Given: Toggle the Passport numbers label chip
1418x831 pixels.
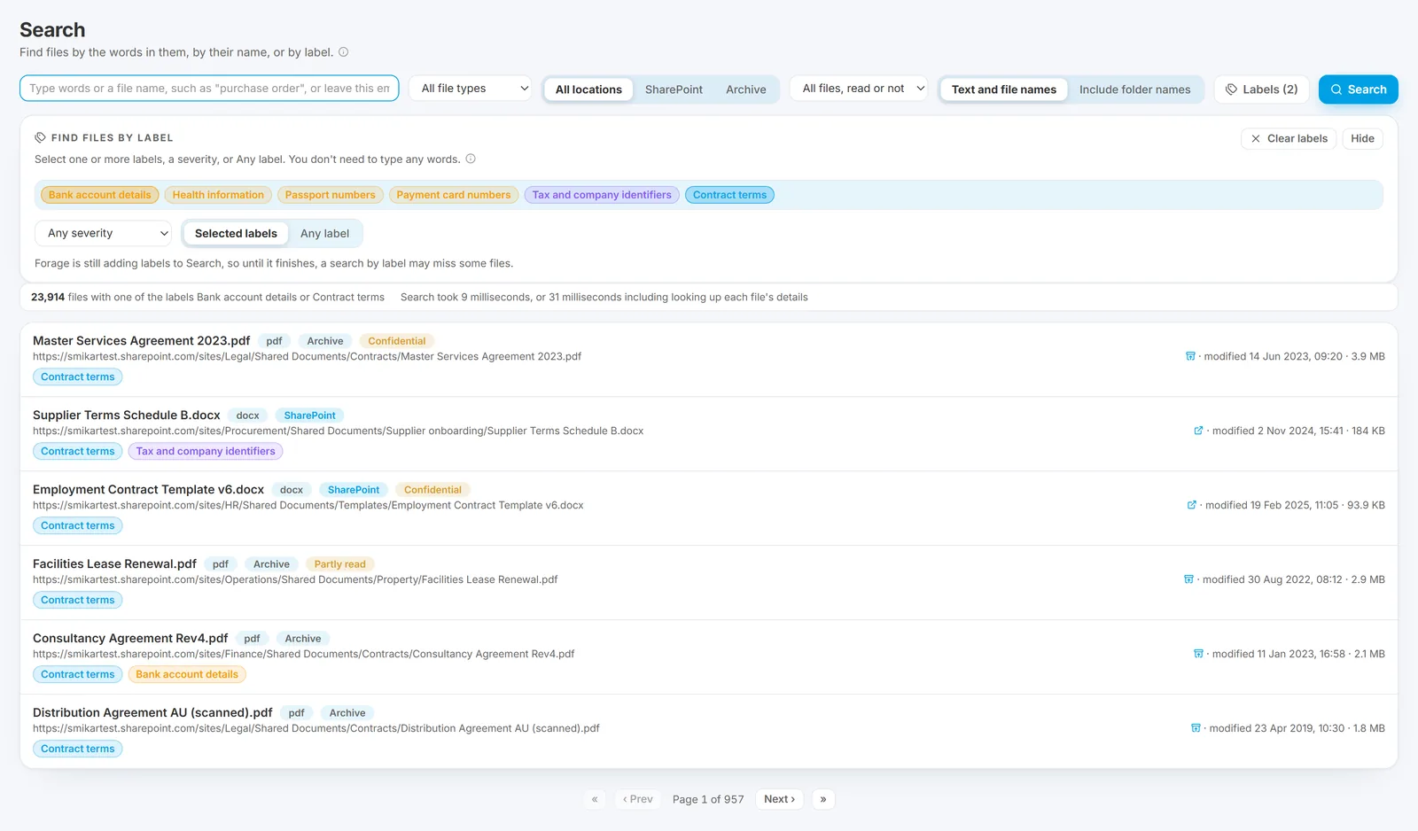Looking at the screenshot, I should click(x=331, y=195).
